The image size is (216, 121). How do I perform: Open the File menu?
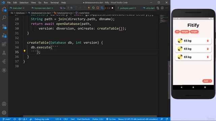tap(9, 3)
